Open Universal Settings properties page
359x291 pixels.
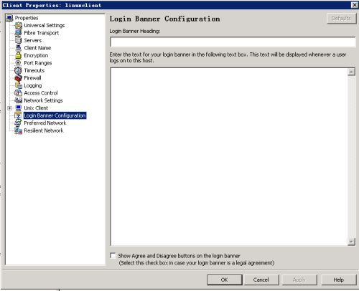(x=45, y=25)
